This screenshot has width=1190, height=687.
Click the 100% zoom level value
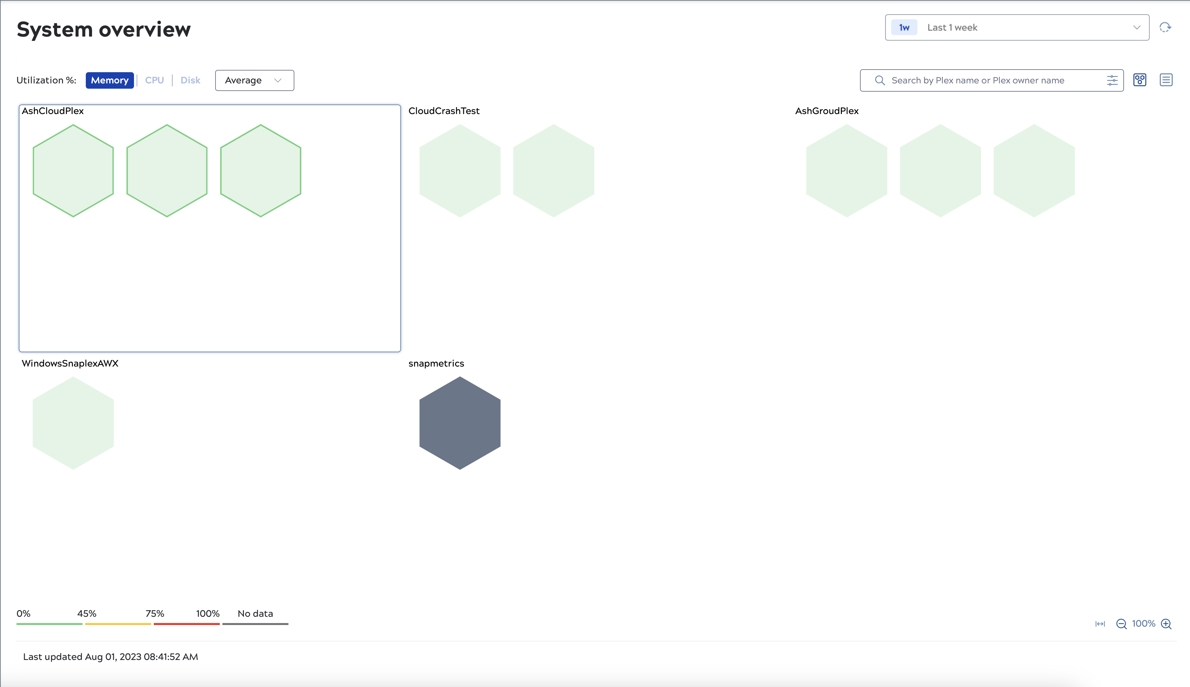(x=1144, y=624)
